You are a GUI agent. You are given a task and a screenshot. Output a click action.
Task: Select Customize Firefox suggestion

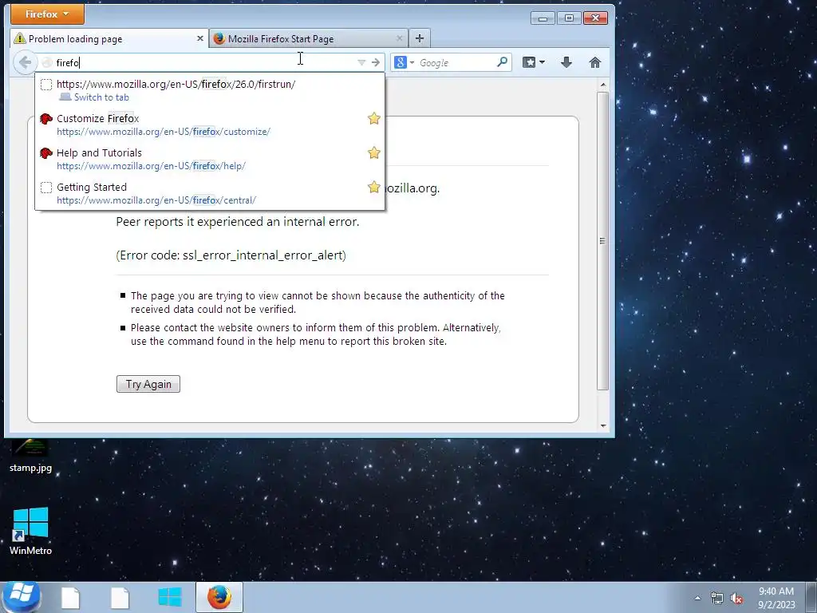tap(210, 125)
